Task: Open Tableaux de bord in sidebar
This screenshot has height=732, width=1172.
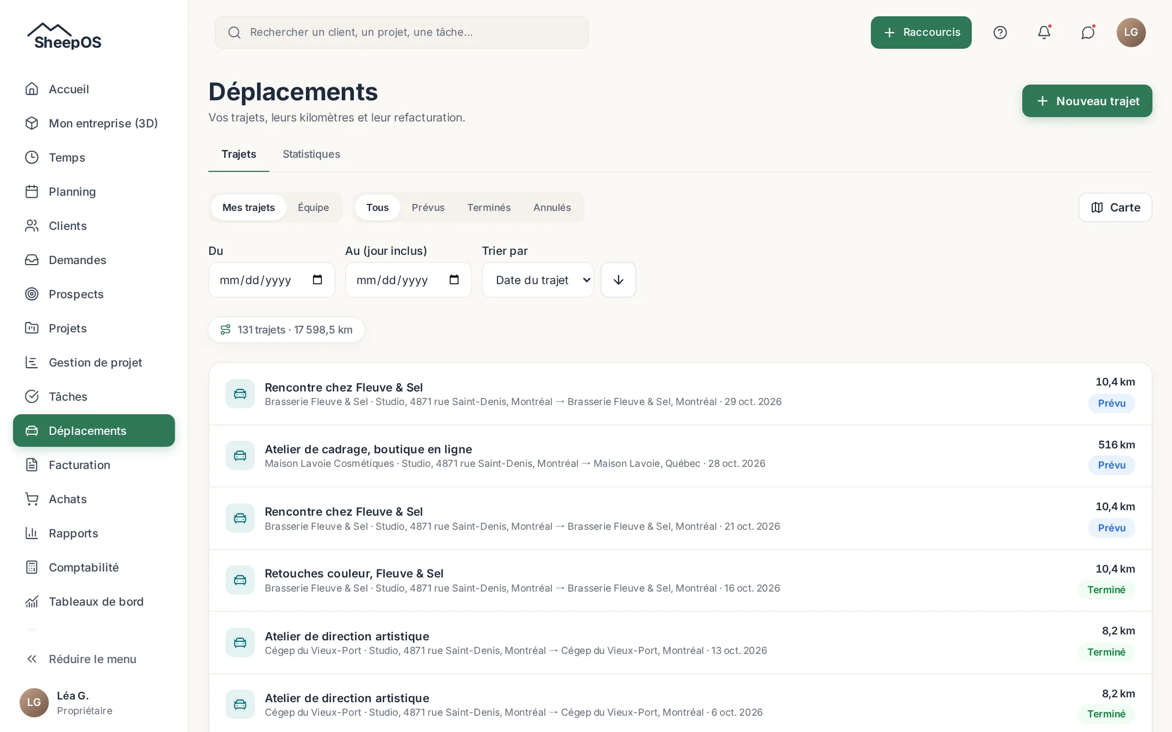Action: 94,601
